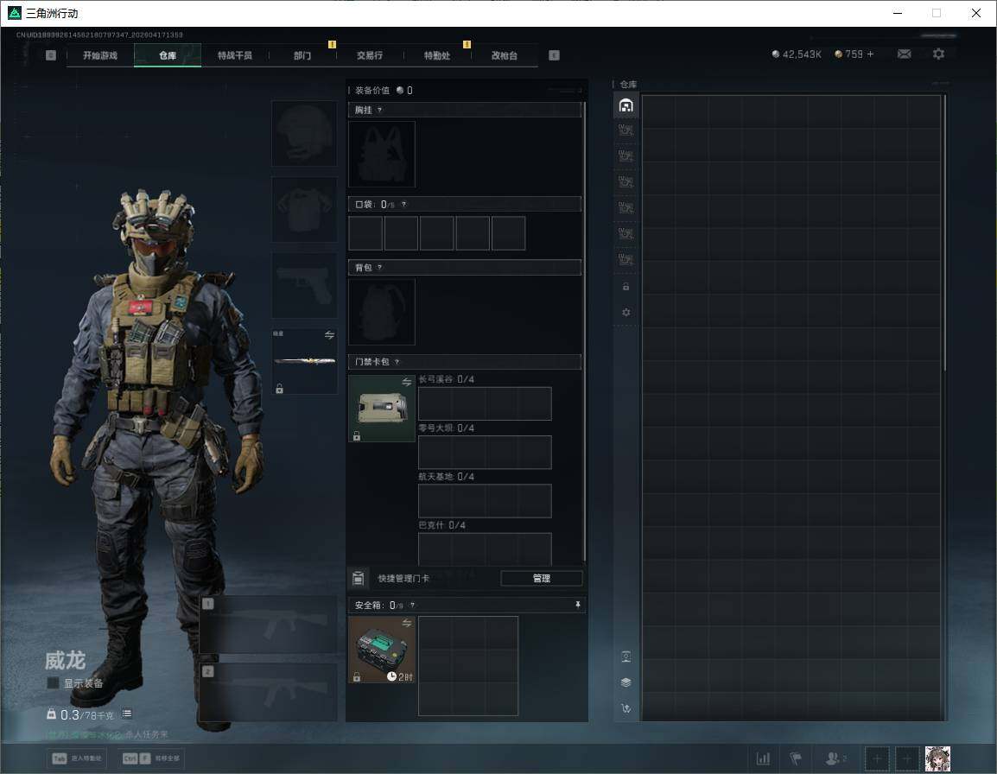The width and height of the screenshot is (997, 774).
Task: Click the 长弓溪谷 keycard slots
Action: pos(485,403)
